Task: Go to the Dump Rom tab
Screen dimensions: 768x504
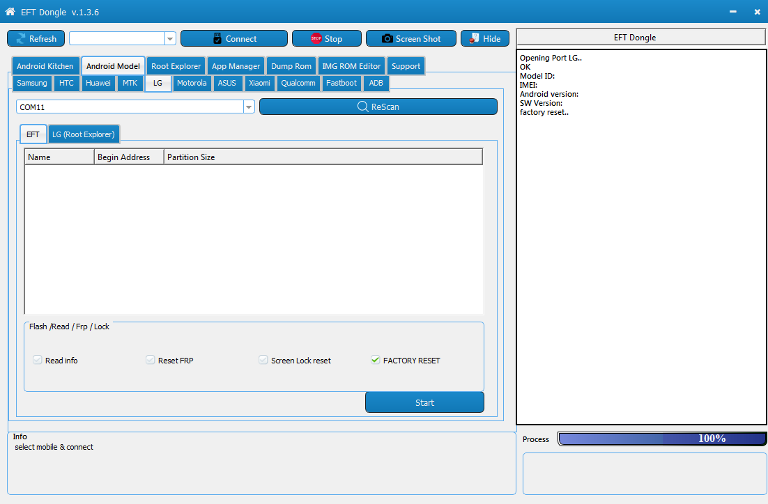Action: (x=291, y=66)
